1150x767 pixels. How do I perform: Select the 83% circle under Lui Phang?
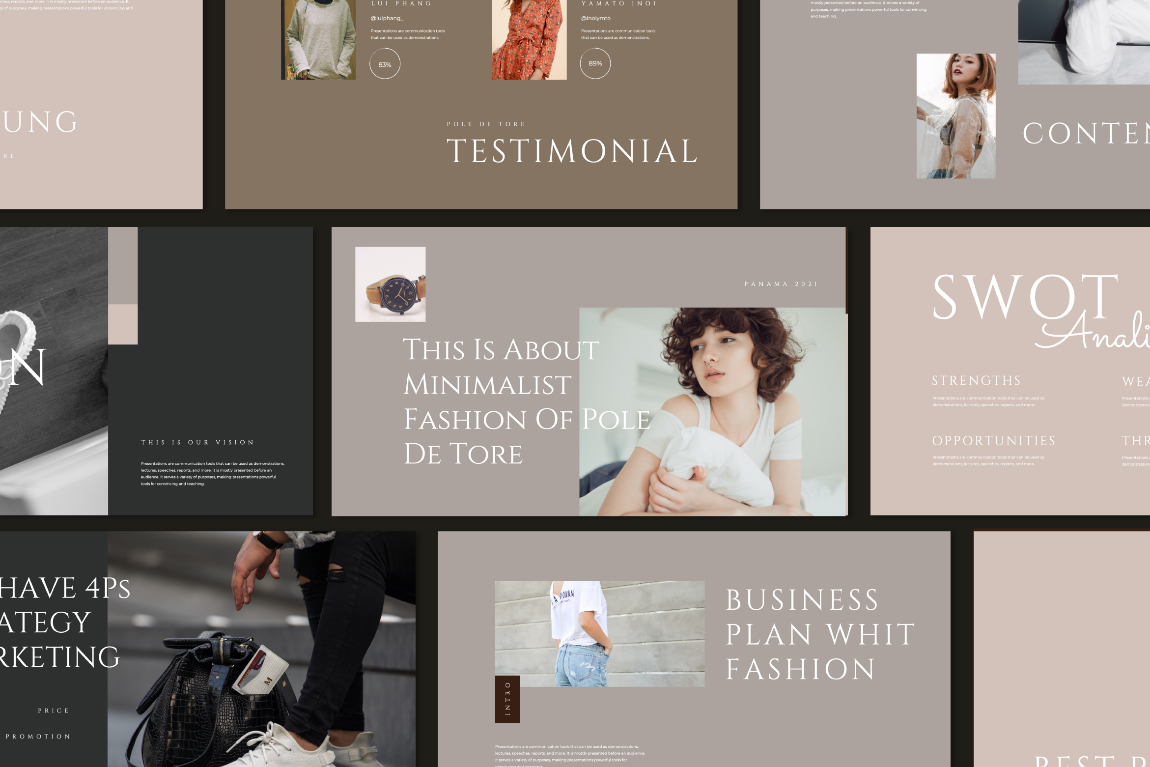[385, 64]
